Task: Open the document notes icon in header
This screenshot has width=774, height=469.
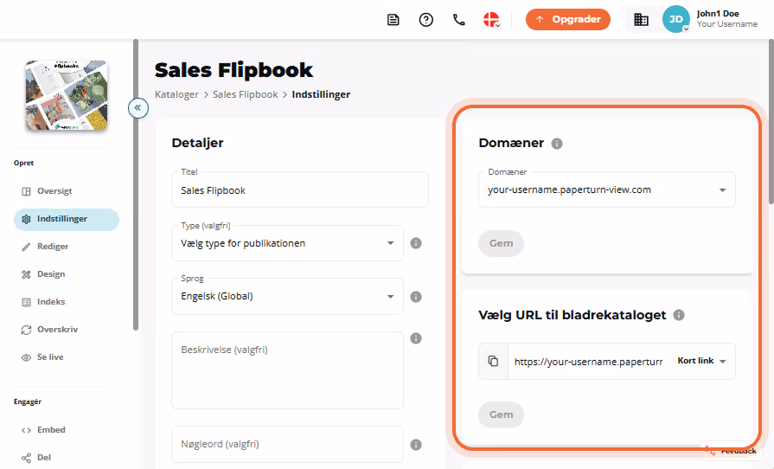Action: [393, 20]
